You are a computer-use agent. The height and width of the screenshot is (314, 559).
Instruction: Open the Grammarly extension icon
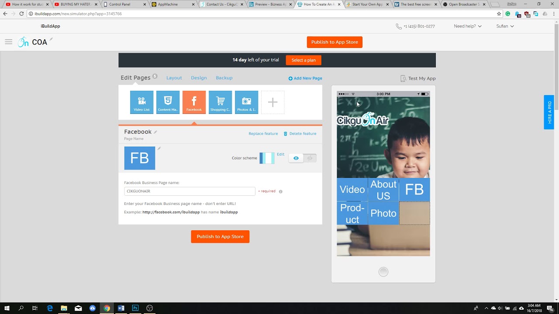507,14
